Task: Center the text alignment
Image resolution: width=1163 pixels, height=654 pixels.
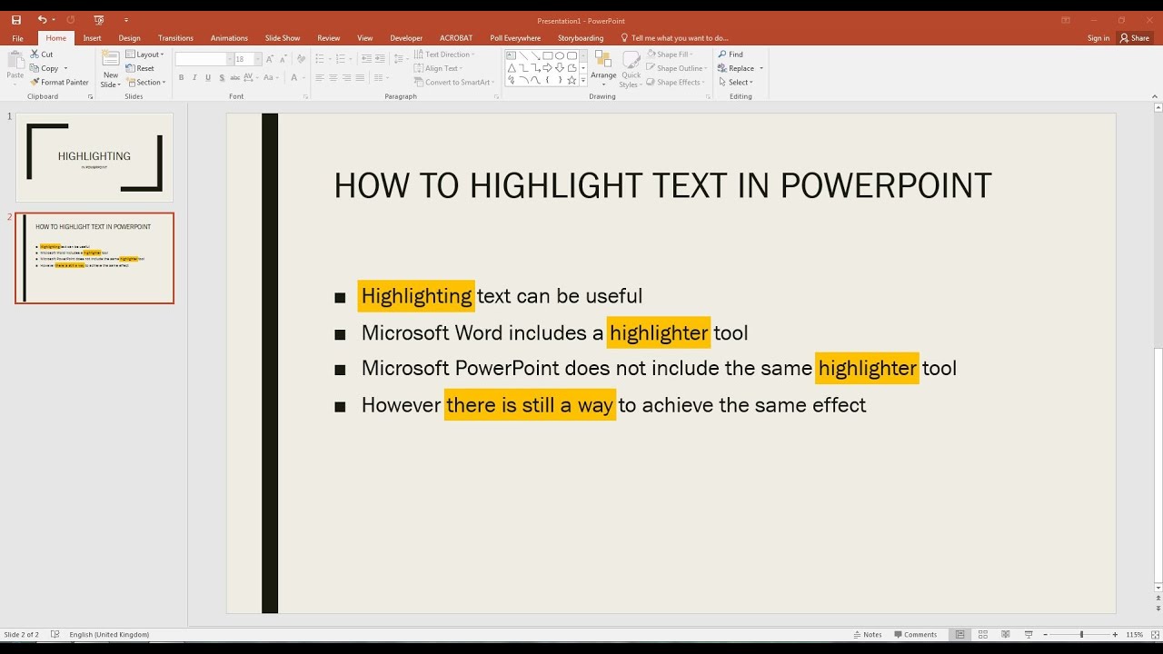Action: [333, 78]
